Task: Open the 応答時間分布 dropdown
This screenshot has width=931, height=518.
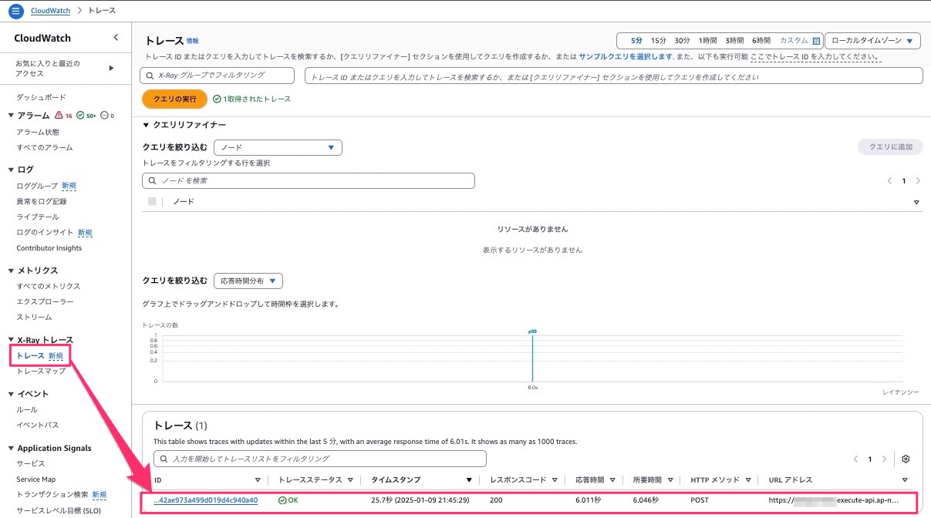Action: click(249, 281)
